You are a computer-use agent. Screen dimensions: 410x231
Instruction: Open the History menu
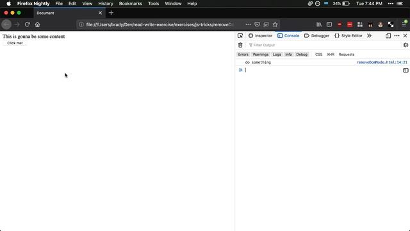pyautogui.click(x=106, y=4)
